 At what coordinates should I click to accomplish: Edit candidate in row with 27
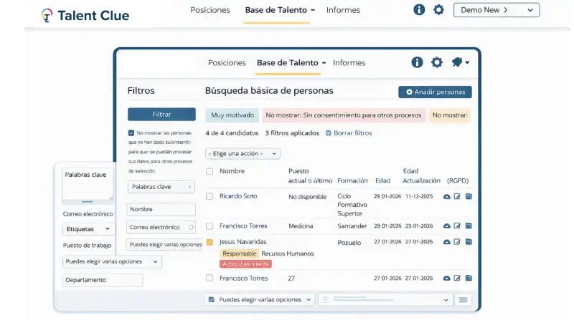coord(457,278)
